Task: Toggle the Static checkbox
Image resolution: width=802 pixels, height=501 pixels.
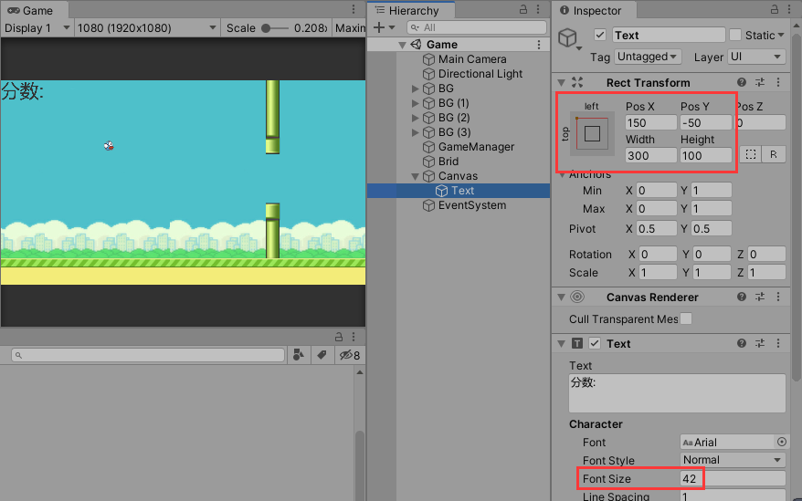Action: [735, 35]
